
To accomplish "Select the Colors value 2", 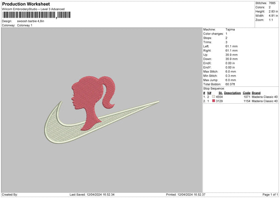I will (x=269, y=7).
